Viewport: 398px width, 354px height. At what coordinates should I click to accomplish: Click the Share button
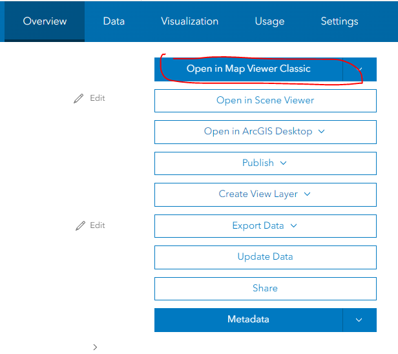tap(265, 288)
